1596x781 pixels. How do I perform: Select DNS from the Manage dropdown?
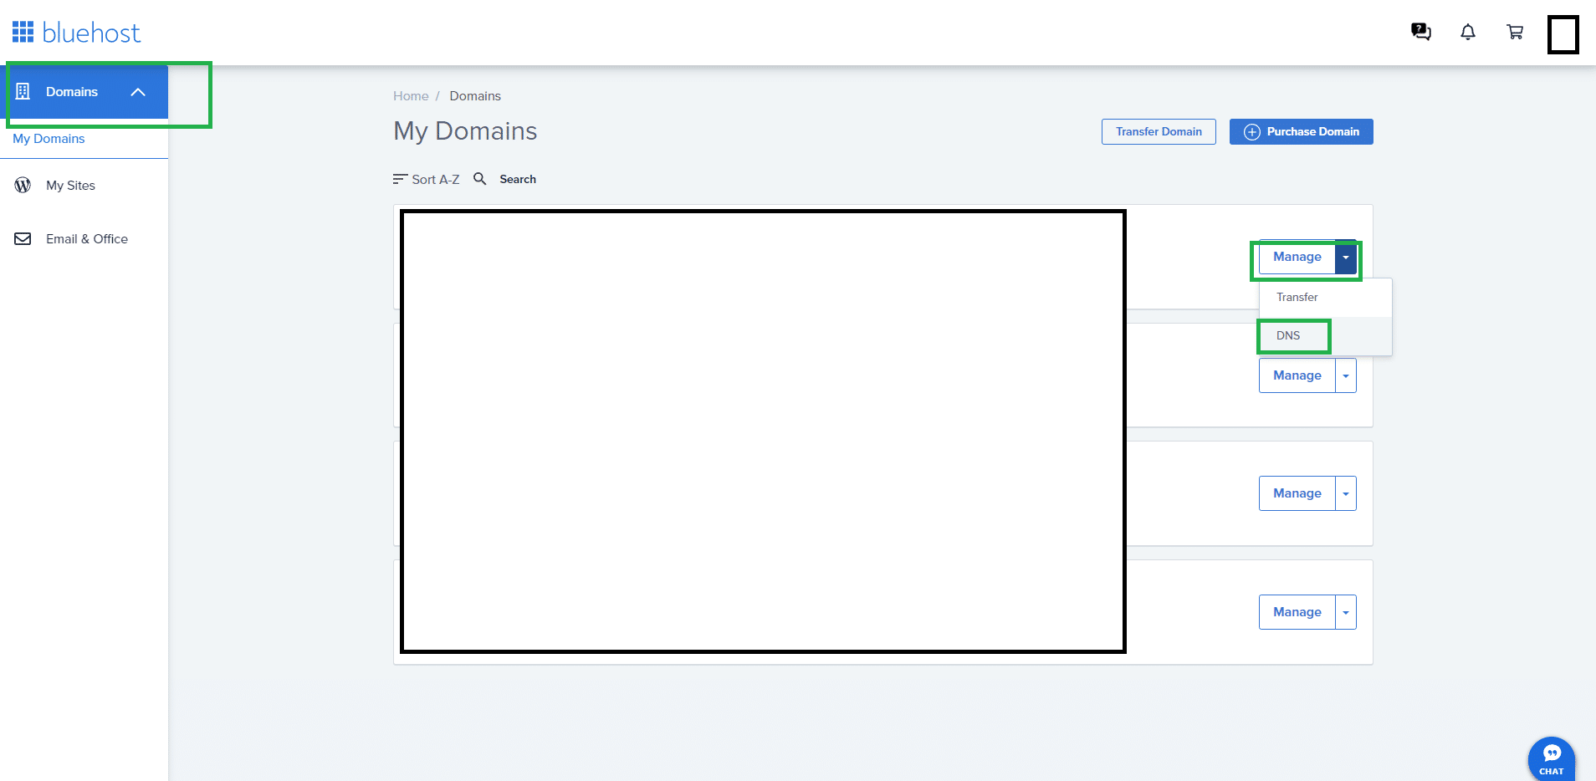click(x=1288, y=335)
